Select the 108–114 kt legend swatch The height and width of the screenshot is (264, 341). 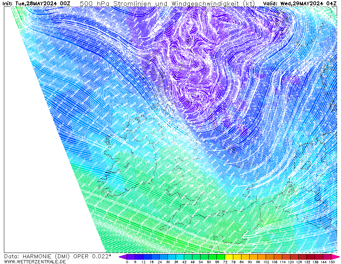click(x=278, y=257)
